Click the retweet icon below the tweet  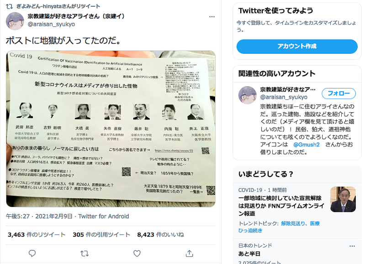85,254
